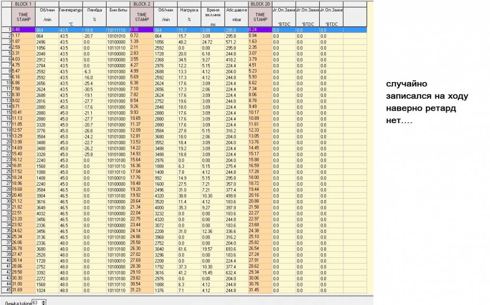Click TIME STAMP header under BLOCK 20

[x=261, y=17]
